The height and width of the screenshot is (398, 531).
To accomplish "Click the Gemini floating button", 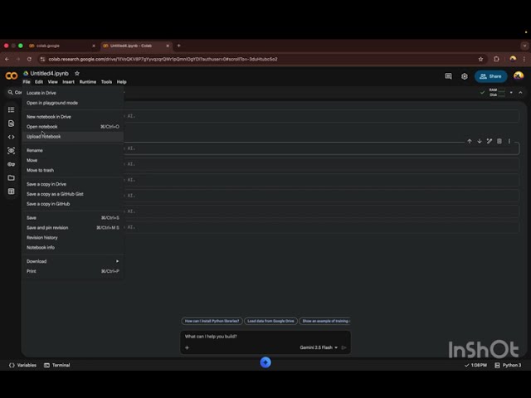I will (265, 362).
